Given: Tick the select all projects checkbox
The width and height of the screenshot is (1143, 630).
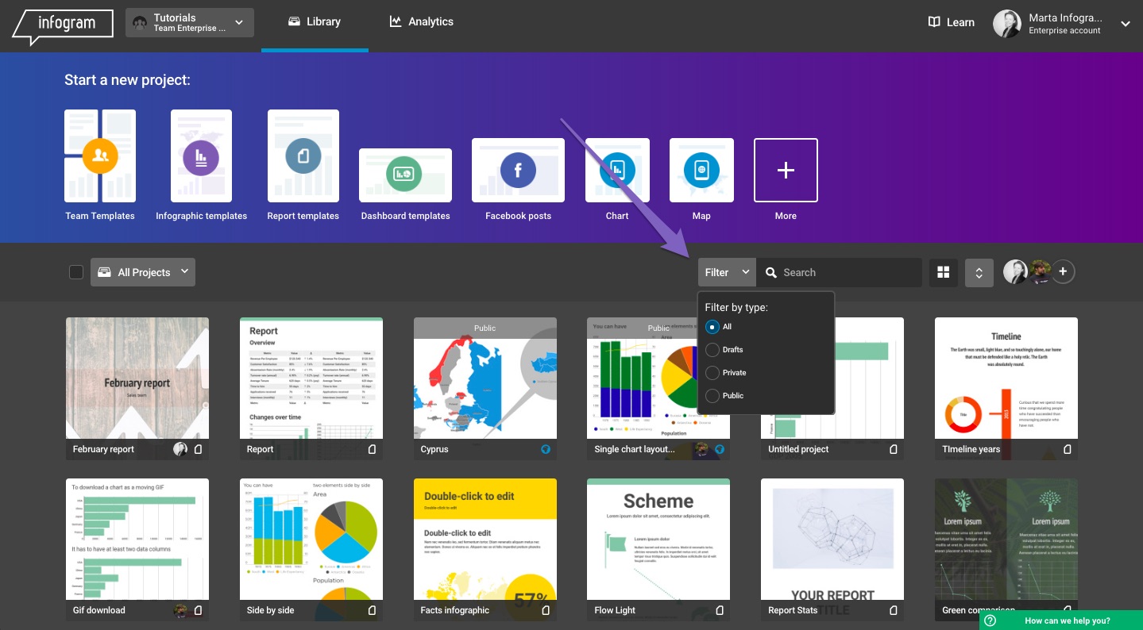Looking at the screenshot, I should coord(76,272).
